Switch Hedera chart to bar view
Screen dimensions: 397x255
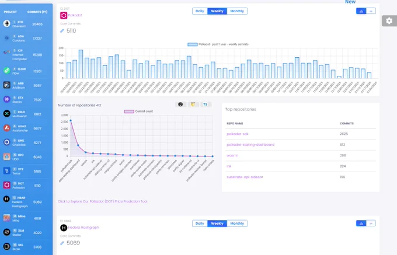point(361,223)
